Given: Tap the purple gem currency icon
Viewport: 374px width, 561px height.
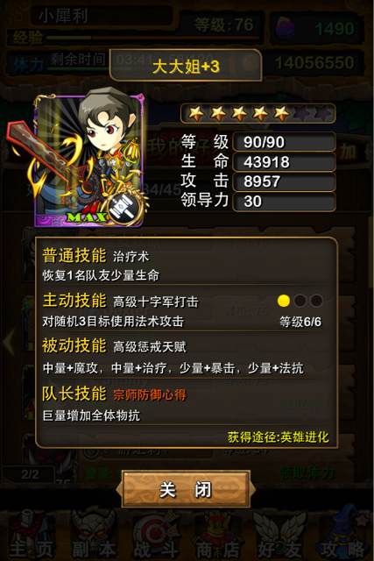Looking at the screenshot, I should (x=285, y=28).
